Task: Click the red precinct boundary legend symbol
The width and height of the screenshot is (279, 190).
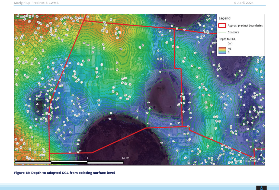Action: 222,25
